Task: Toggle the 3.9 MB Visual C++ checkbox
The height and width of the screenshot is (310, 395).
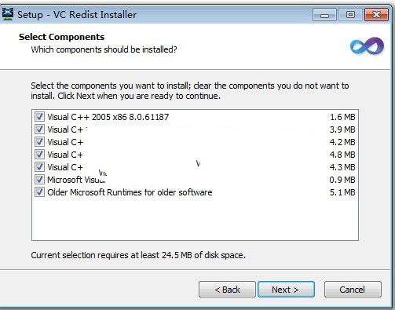Action: coord(39,129)
